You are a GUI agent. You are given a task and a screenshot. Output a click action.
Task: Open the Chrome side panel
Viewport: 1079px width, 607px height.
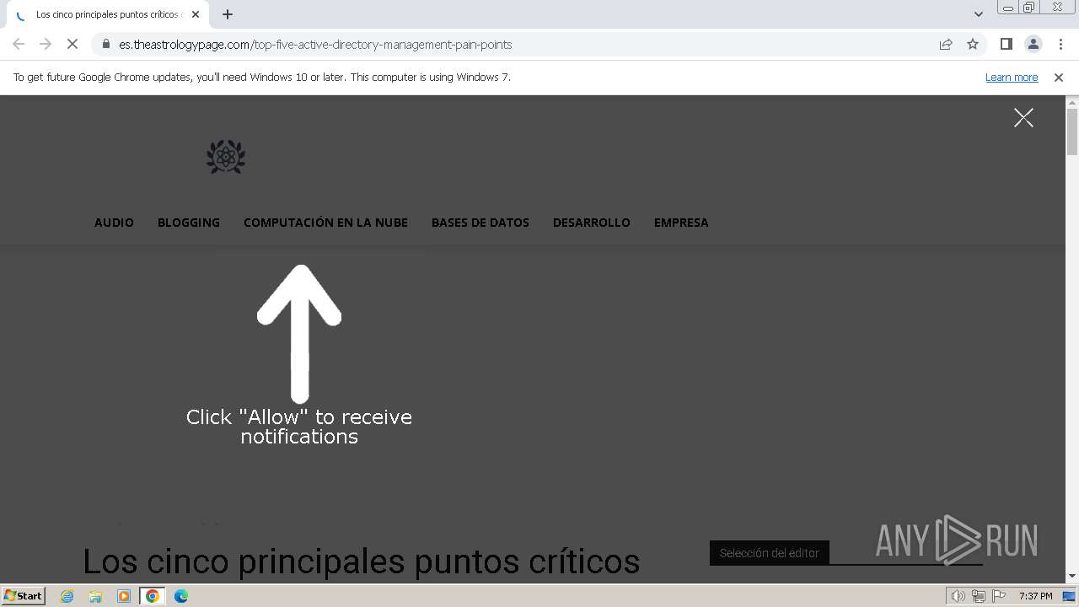pyautogui.click(x=1007, y=44)
